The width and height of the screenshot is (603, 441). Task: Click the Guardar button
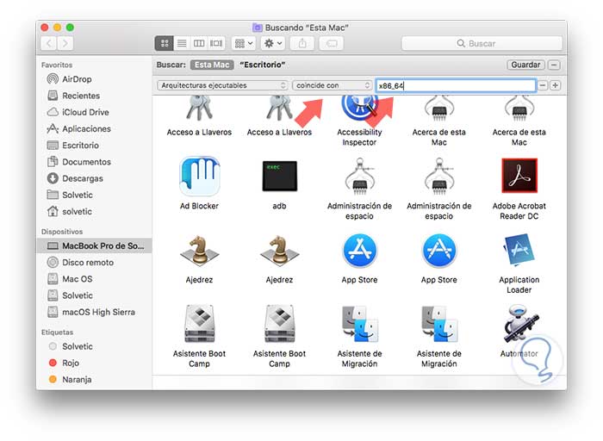[525, 65]
